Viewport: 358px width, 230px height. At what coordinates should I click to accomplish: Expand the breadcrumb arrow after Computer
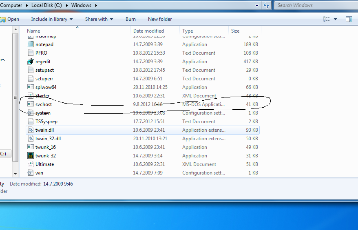pos(27,5)
